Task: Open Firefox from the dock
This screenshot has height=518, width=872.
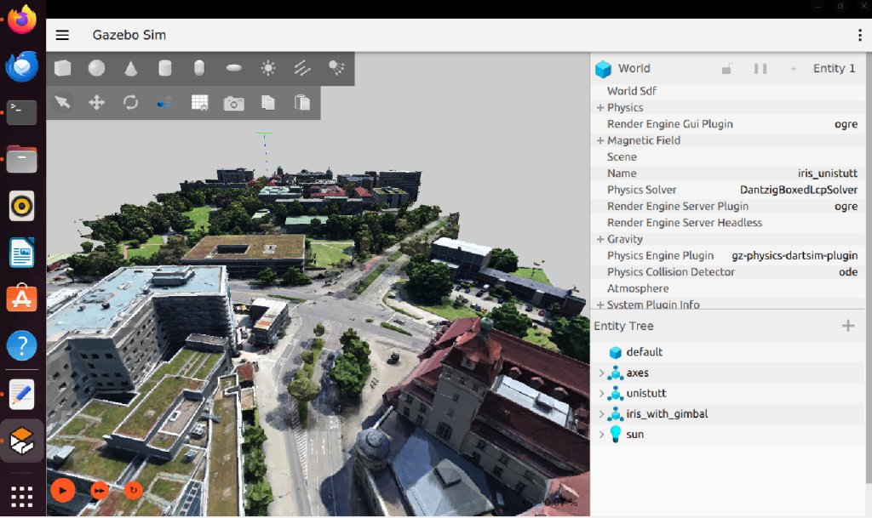Action: coord(21,20)
